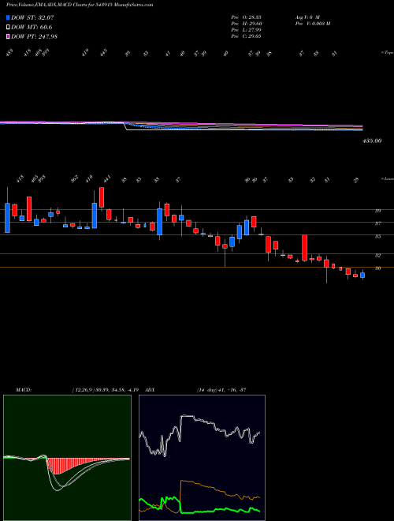Click the price level label 37
The width and height of the screenshot is (394, 521).
pyautogui.click(x=377, y=223)
